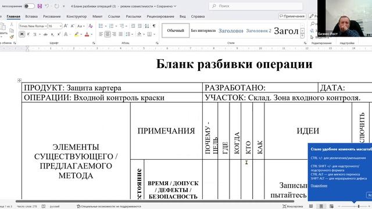Screen dimensions: 372x209
Task: Click the Increase indent icon
Action: click(x=139, y=26)
